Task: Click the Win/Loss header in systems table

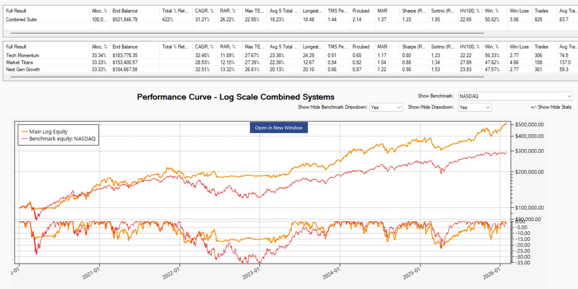Action: coord(519,47)
